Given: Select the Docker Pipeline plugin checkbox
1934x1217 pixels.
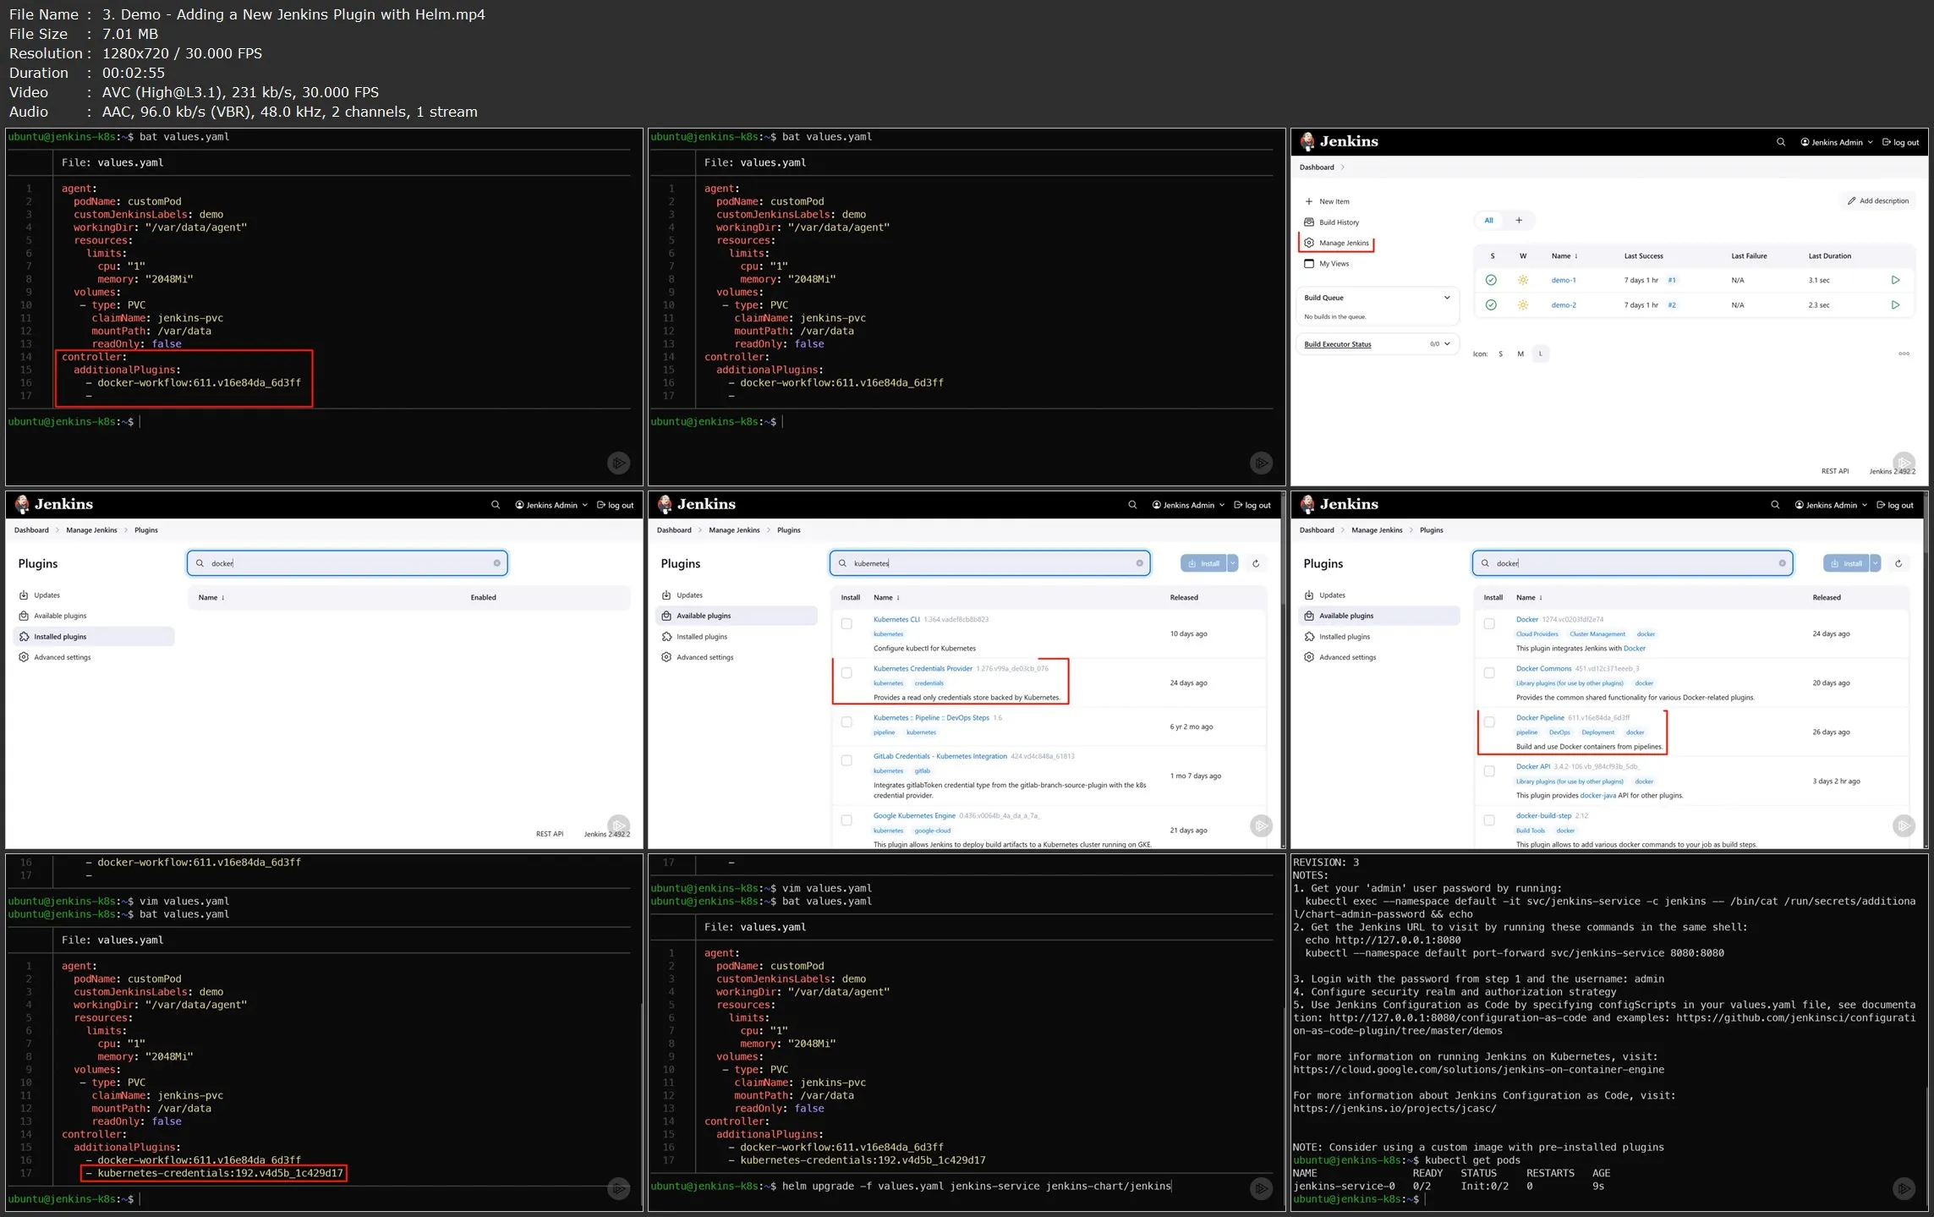Looking at the screenshot, I should tap(1489, 722).
